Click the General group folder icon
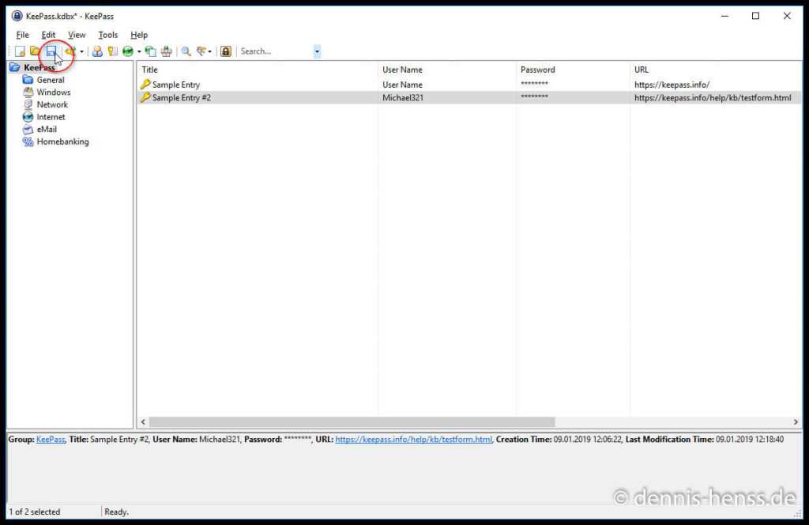This screenshot has width=809, height=525. [x=28, y=80]
